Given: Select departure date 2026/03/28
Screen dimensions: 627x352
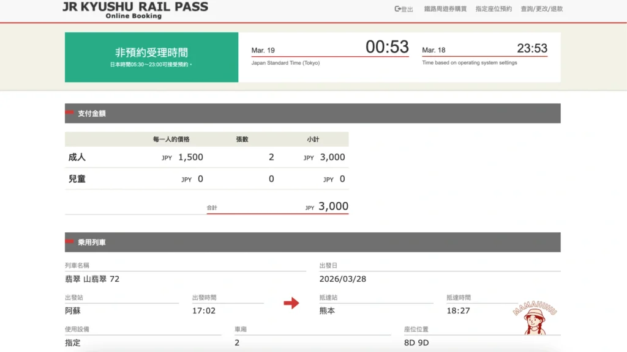Looking at the screenshot, I should click(x=343, y=279).
